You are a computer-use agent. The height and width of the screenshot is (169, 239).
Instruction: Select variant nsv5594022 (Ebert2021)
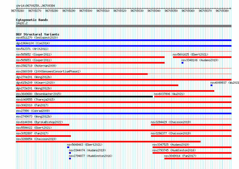pos(34,128)
